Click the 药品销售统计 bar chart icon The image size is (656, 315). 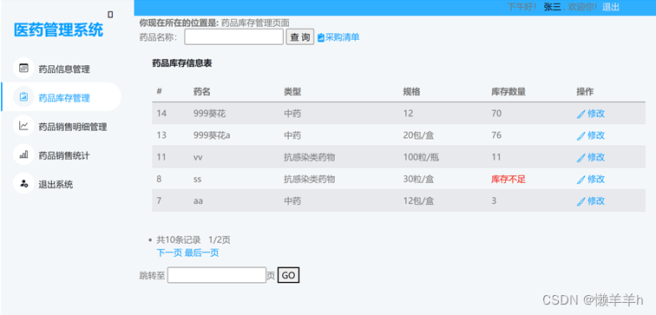[23, 154]
